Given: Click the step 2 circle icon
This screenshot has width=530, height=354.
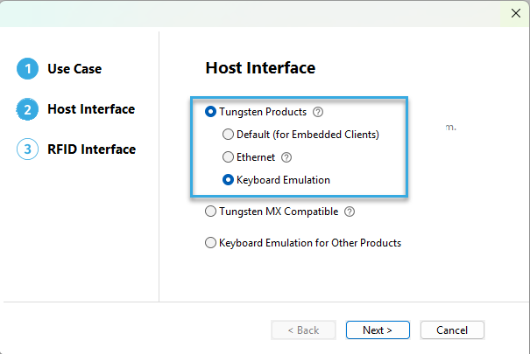Looking at the screenshot, I should click(27, 109).
